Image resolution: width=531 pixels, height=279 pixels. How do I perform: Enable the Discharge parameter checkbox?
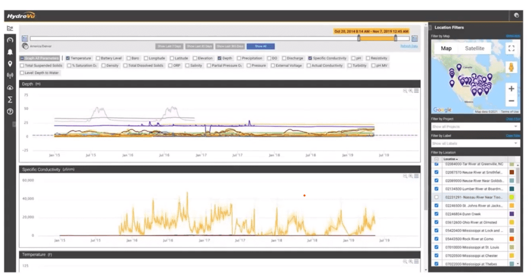(x=284, y=58)
